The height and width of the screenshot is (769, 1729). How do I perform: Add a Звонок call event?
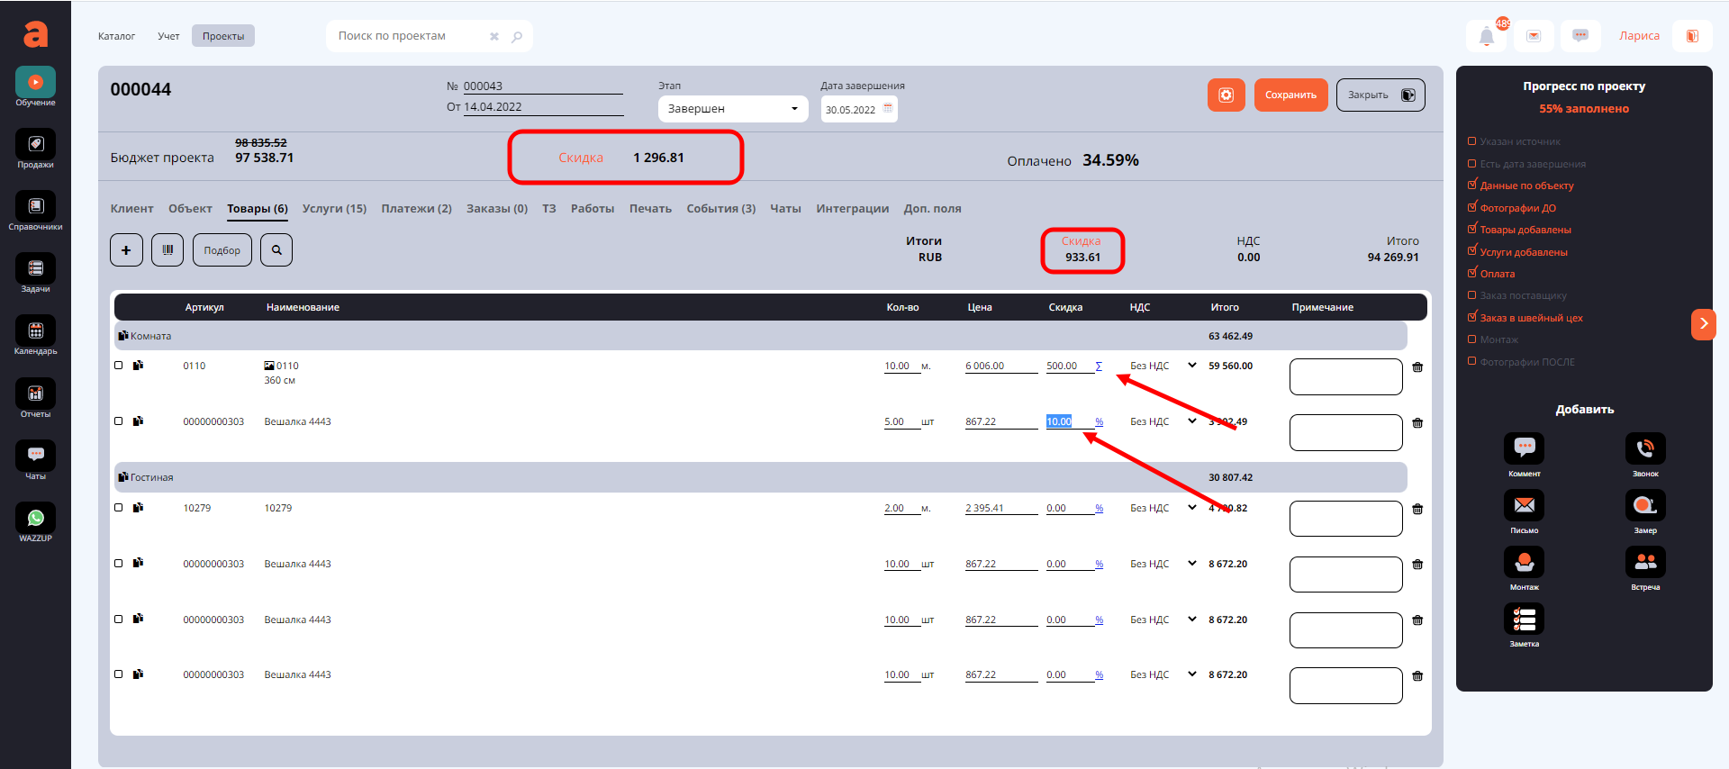[1644, 449]
